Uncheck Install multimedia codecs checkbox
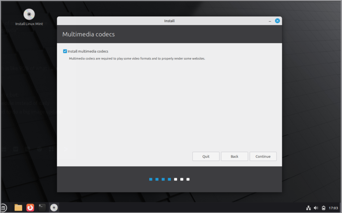Screen dimensions: 342x213 point(65,51)
